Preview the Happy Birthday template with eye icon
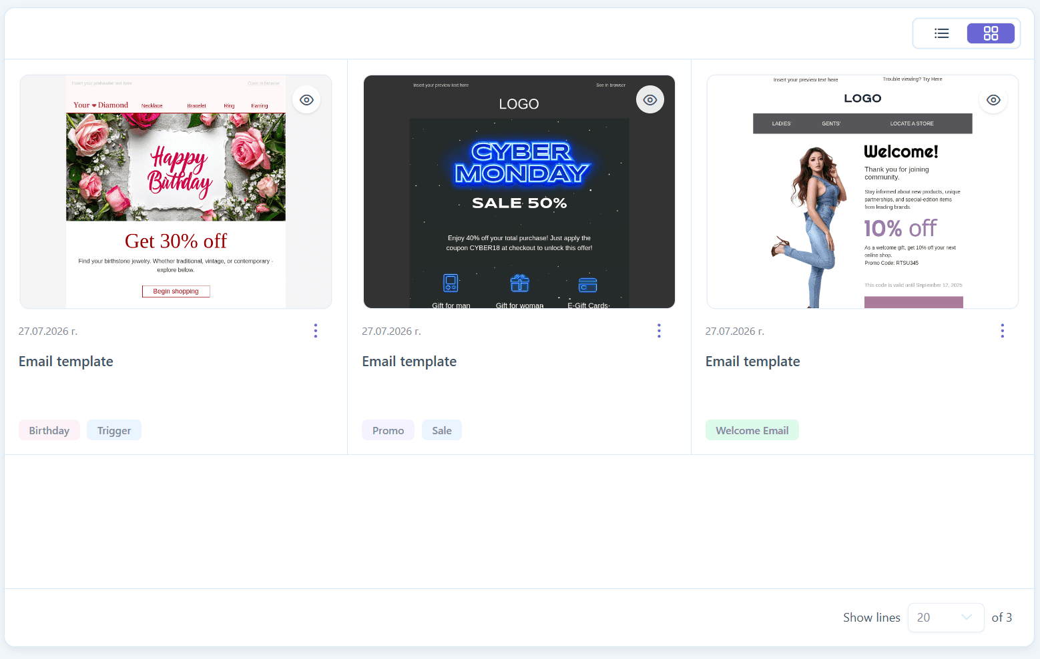 [306, 100]
